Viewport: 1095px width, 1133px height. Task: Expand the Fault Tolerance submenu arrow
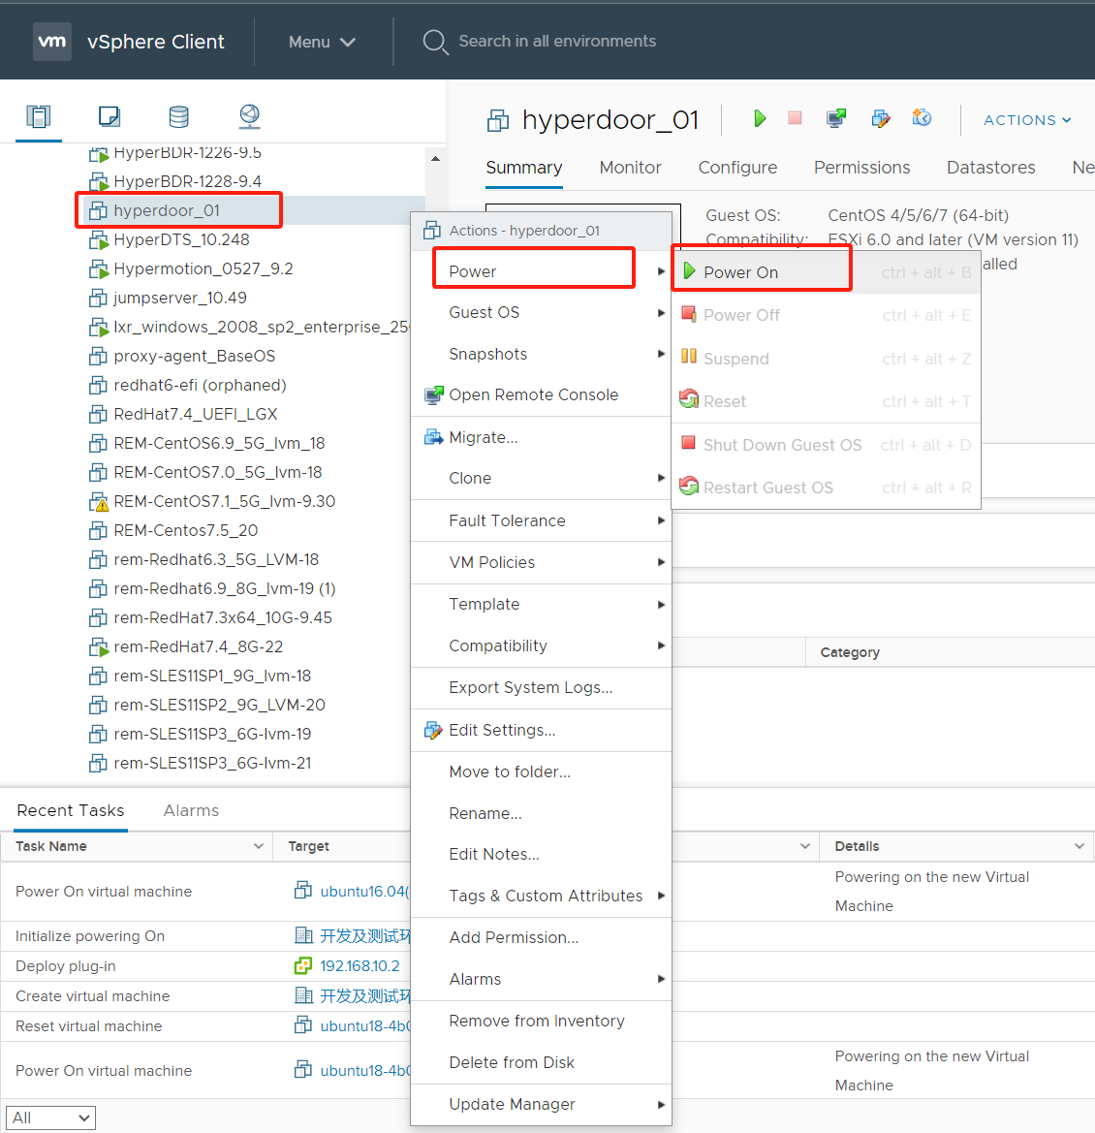tap(661, 520)
